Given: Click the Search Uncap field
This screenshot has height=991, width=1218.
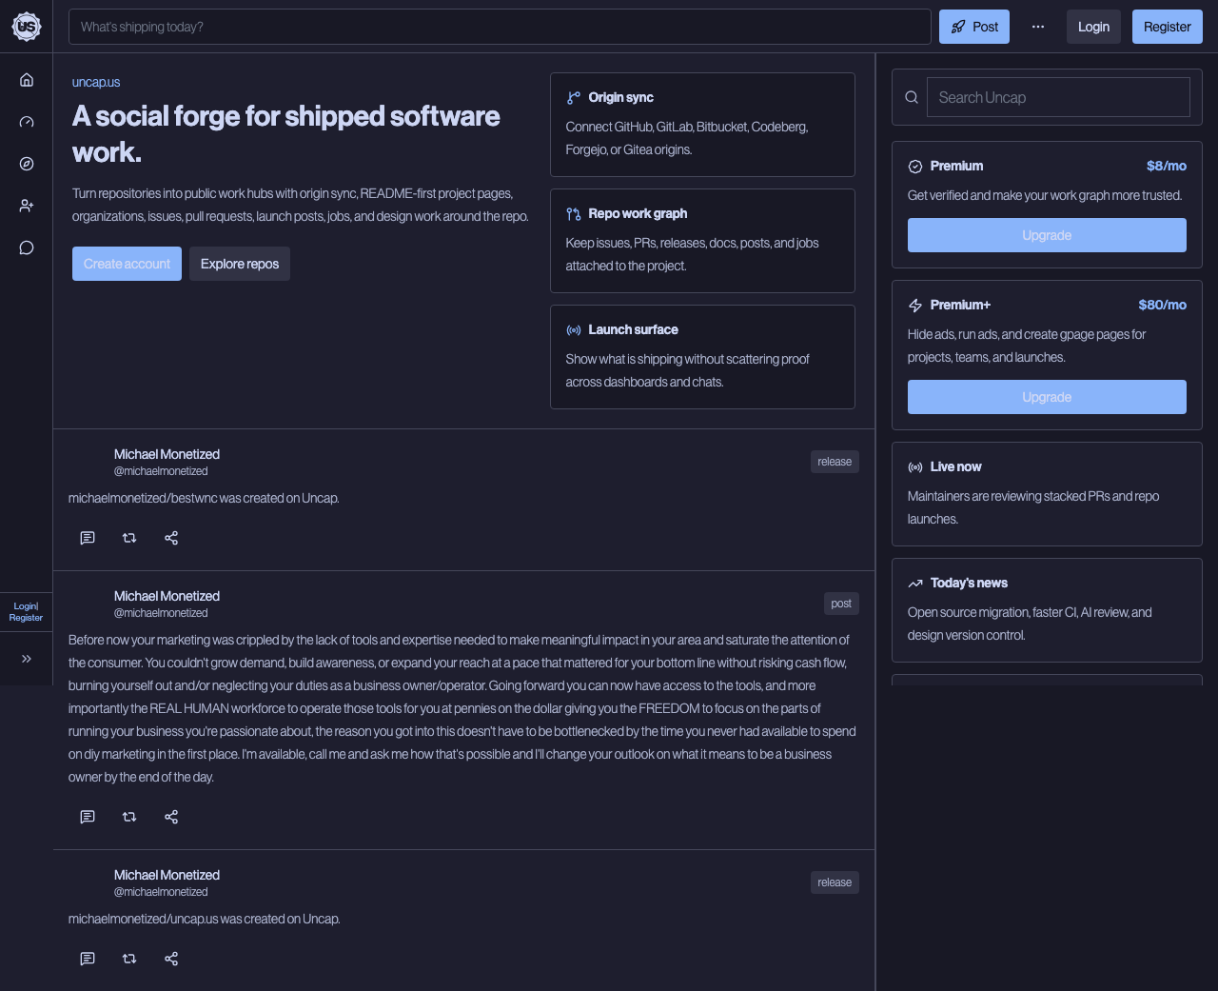Looking at the screenshot, I should pyautogui.click(x=1058, y=97).
